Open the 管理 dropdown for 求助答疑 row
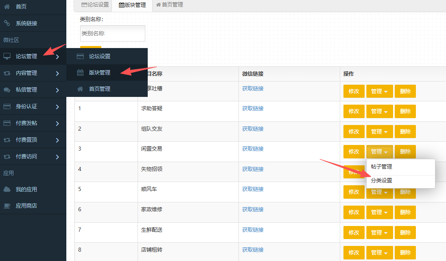 pyautogui.click(x=379, y=112)
